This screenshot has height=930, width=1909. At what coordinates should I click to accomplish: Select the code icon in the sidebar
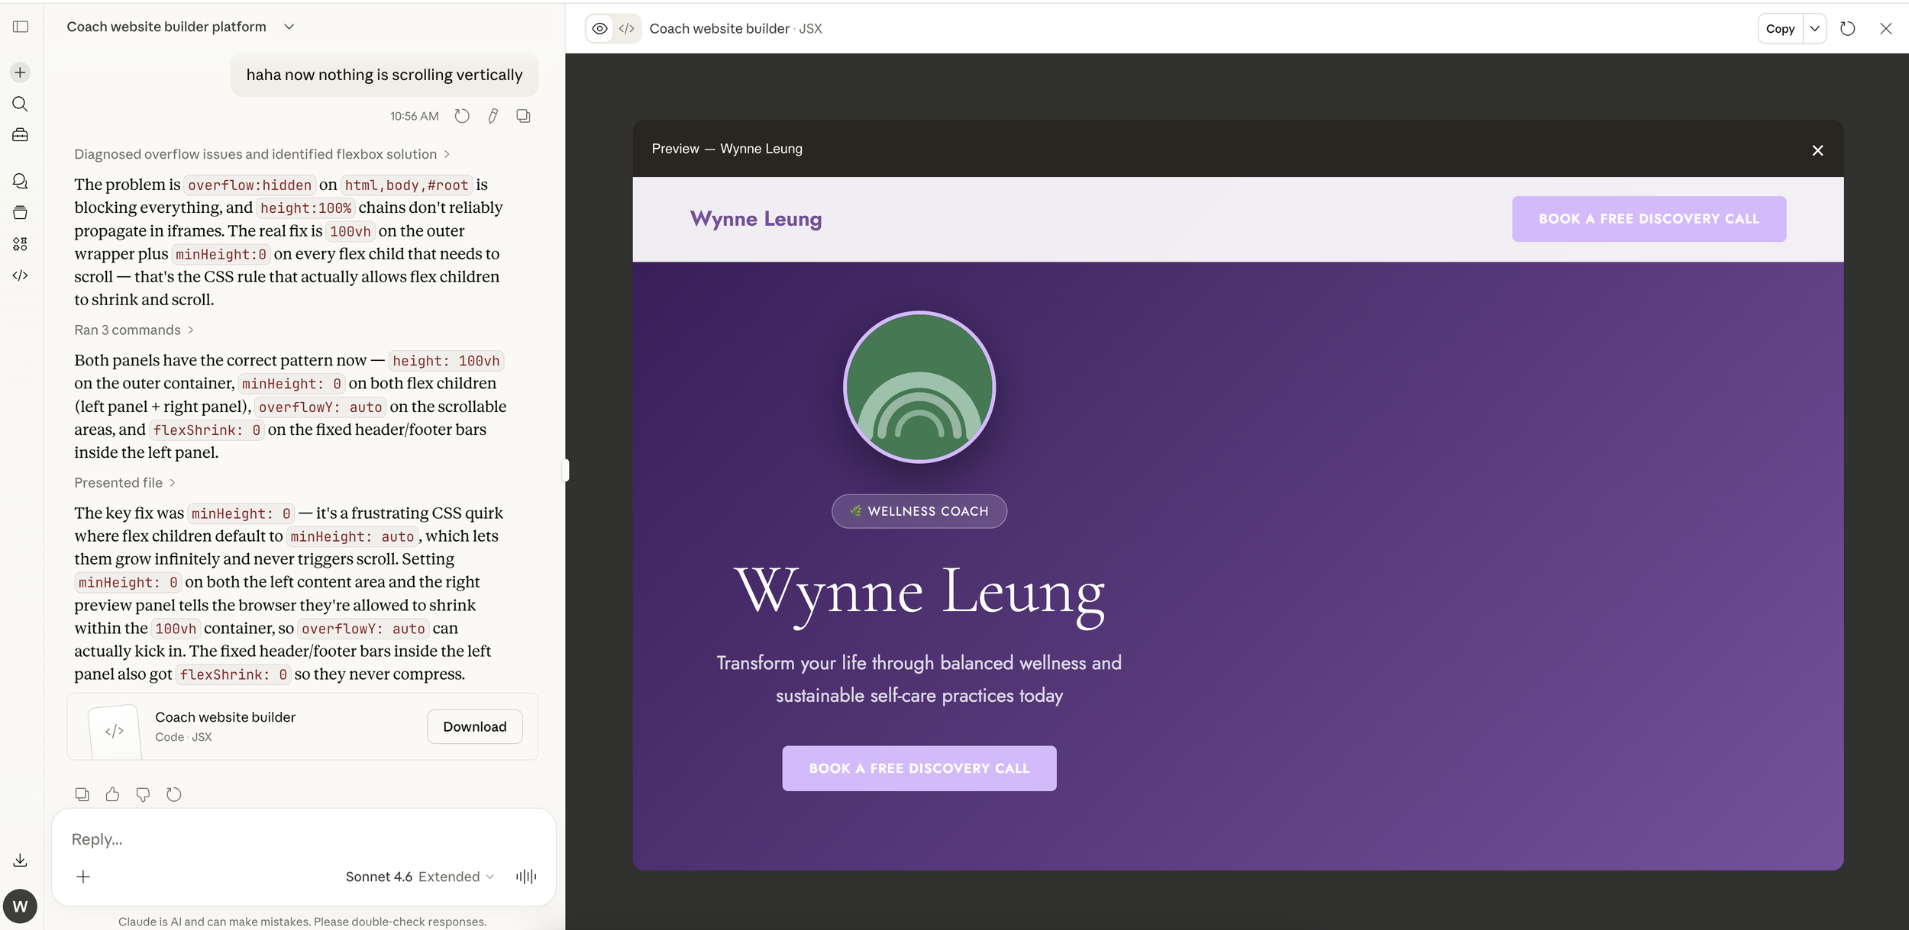point(21,275)
